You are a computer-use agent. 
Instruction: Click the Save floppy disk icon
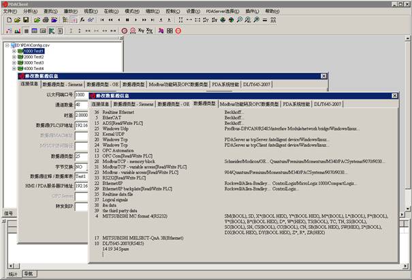click(25, 20)
